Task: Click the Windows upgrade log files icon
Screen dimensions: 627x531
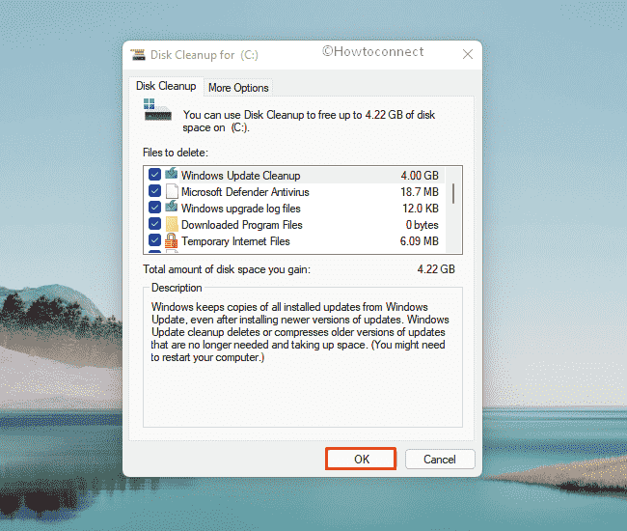Action: pos(172,208)
